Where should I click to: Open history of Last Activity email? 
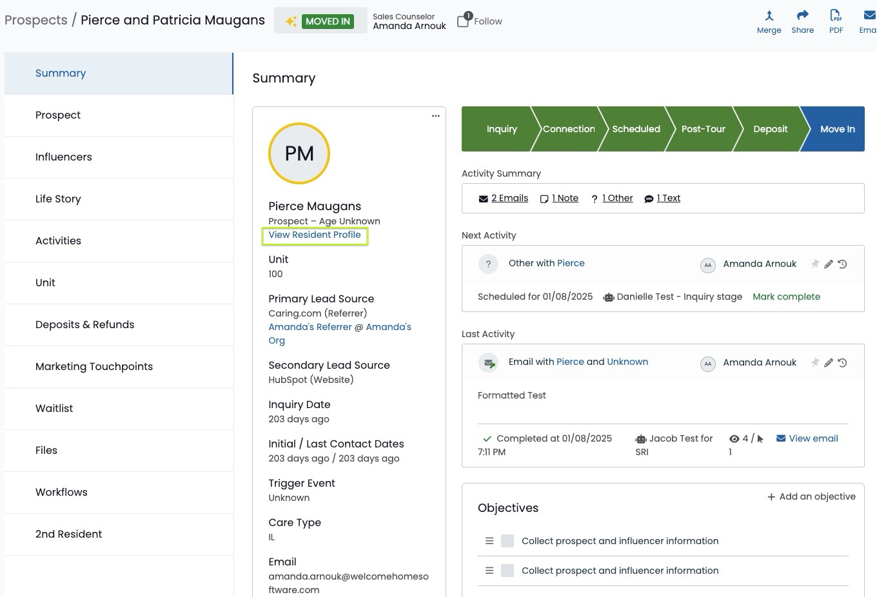point(842,362)
